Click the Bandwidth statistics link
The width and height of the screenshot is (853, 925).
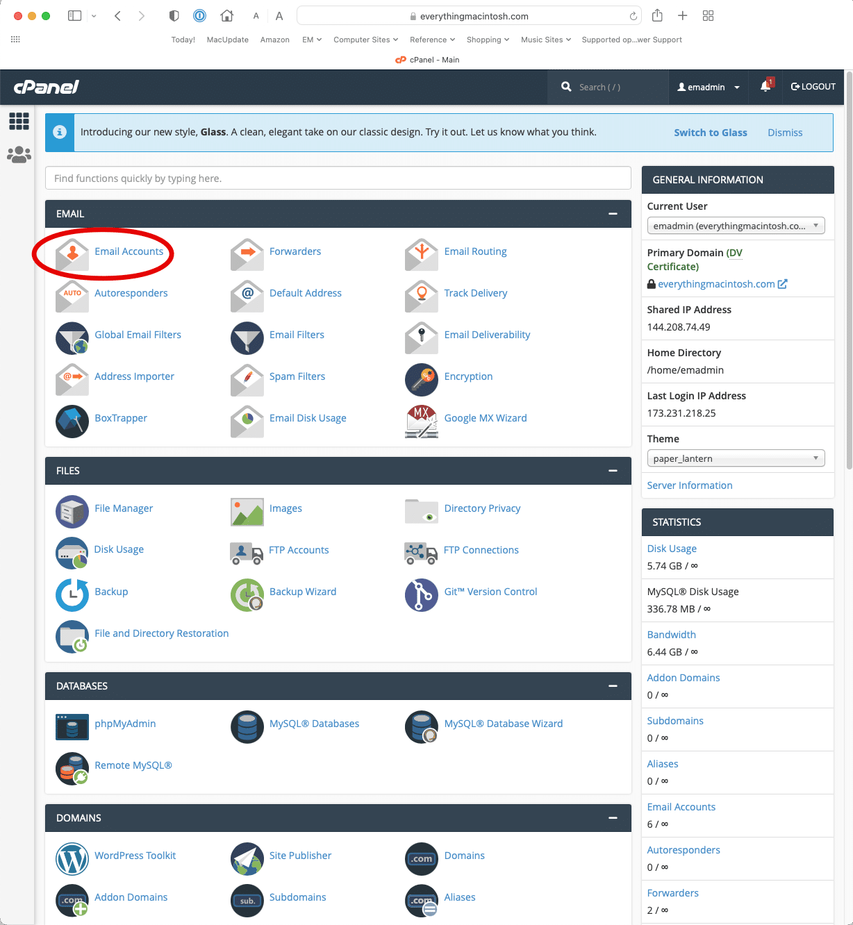671,635
